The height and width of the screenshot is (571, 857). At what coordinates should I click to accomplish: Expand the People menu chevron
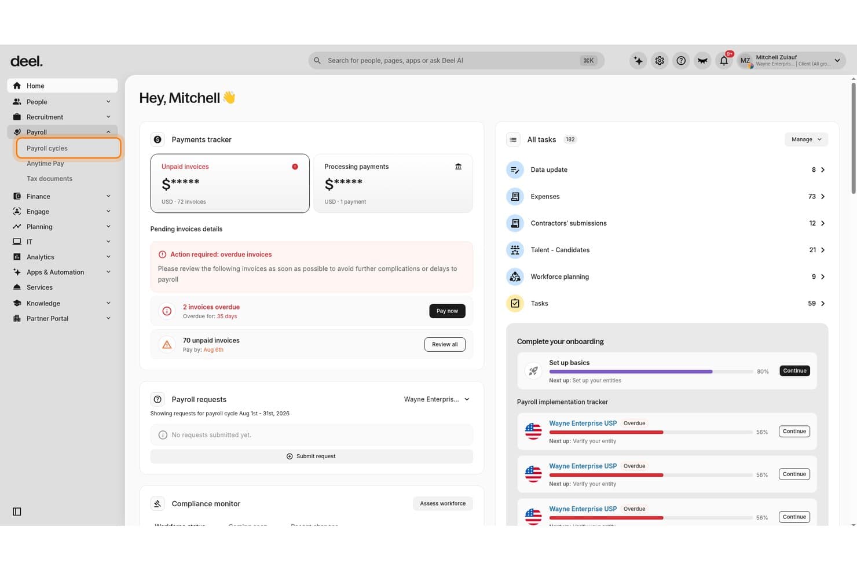click(x=108, y=102)
